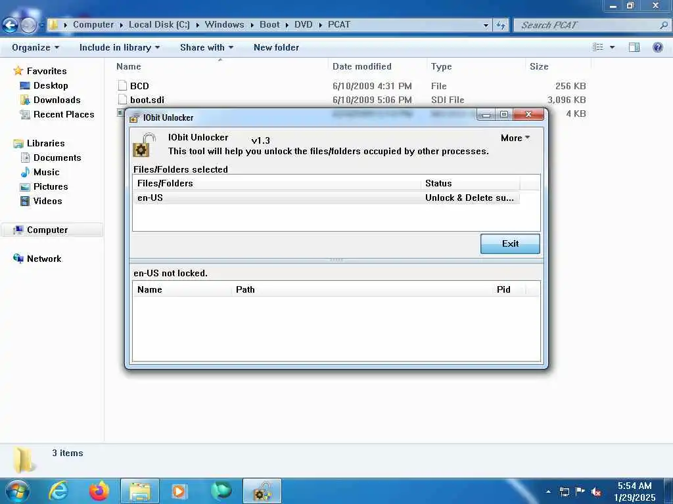Viewport: 673px width, 504px height.
Task: Select Downloads under Favorites
Action: click(x=57, y=100)
